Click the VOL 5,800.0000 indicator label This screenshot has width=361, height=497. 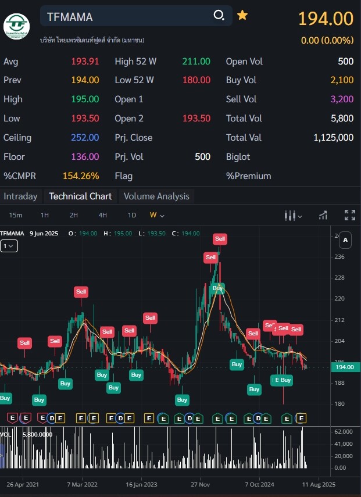click(26, 434)
